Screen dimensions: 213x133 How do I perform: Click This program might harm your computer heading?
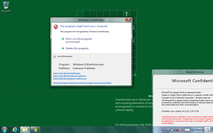point(84,26)
